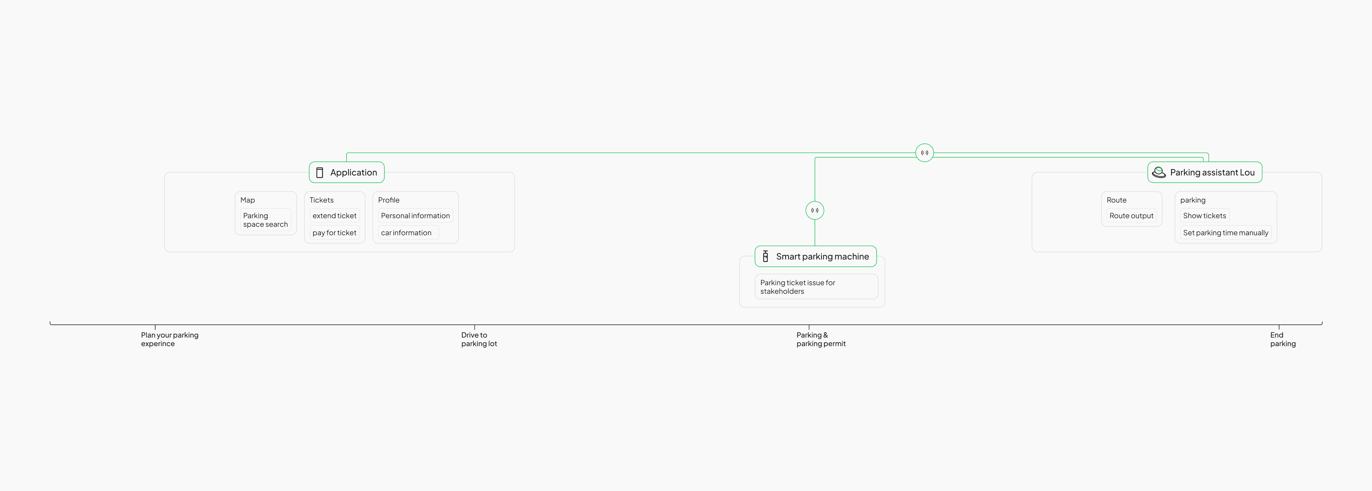1372x491 pixels.
Task: Select the pay for ticket item
Action: point(334,232)
